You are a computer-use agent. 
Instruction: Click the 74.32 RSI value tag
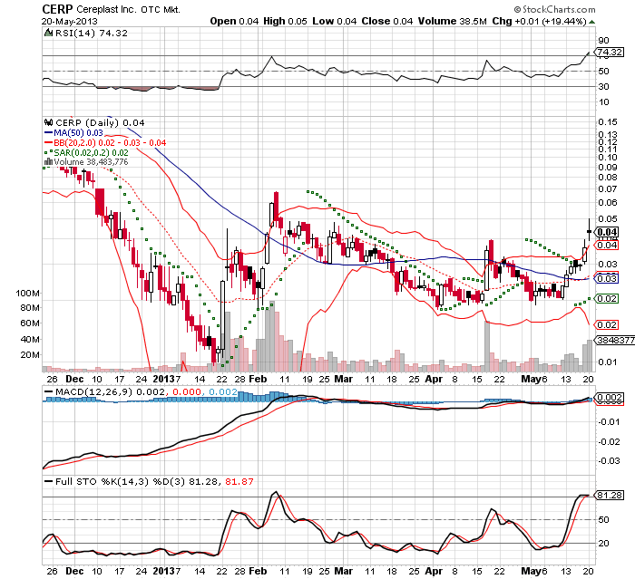(610, 53)
